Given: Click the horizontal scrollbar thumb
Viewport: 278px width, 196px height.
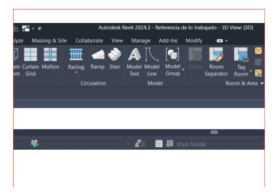Looking at the screenshot, I should click(214, 132).
